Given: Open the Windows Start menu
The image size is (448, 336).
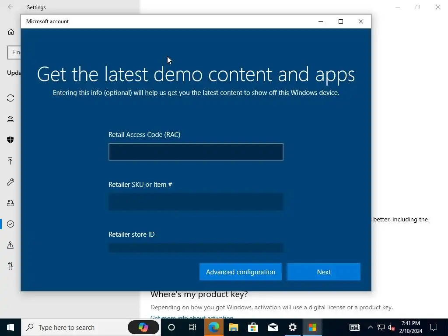Looking at the screenshot, I should 10,327.
